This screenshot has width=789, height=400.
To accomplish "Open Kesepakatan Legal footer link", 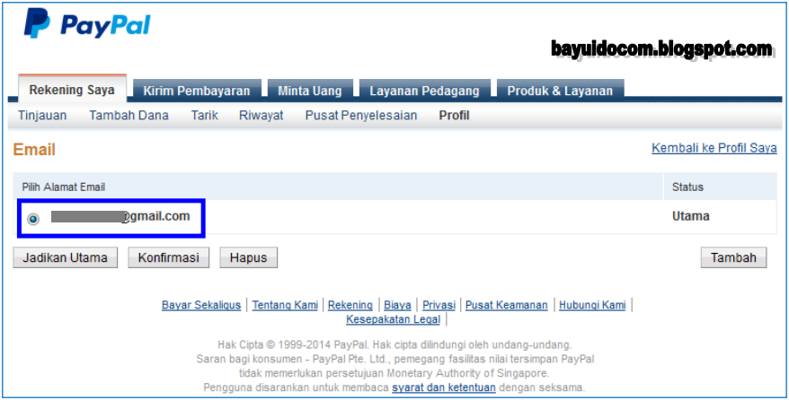I will [393, 319].
